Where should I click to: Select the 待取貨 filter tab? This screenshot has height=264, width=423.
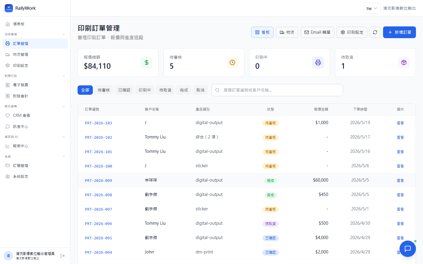(165, 90)
